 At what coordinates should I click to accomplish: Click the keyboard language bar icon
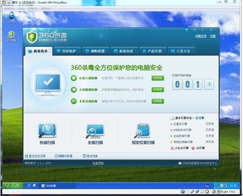coord(207,186)
